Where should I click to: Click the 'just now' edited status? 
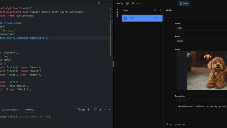[180, 125]
